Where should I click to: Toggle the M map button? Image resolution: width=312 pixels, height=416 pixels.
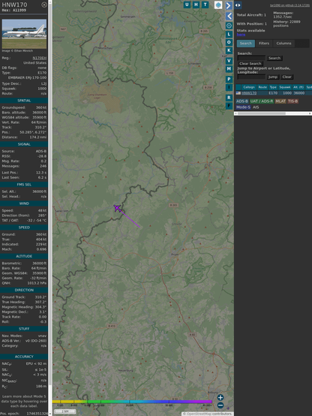pos(229,69)
